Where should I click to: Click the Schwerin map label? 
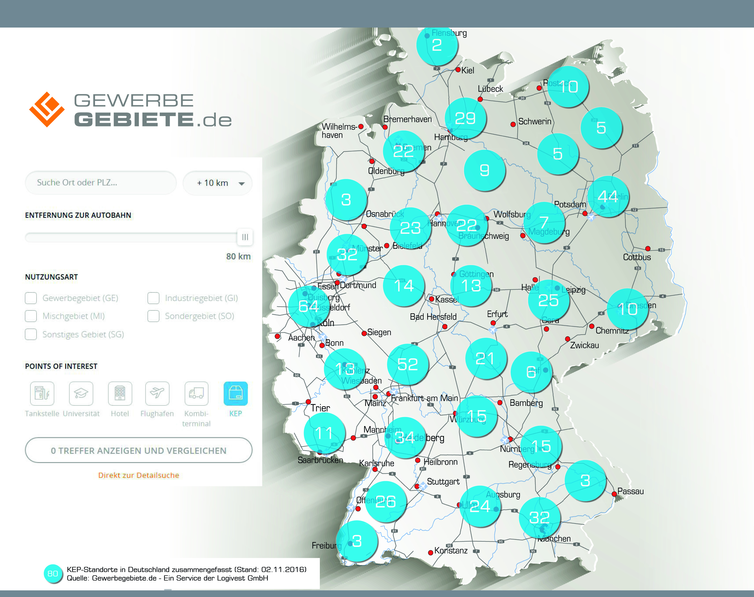click(535, 121)
